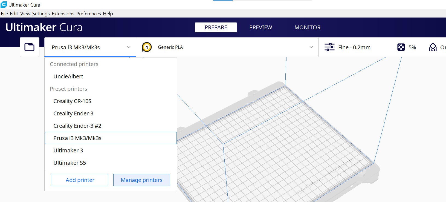Collapse the Prusa i3 Mk3/Mk3s printer dropdown

coord(128,47)
